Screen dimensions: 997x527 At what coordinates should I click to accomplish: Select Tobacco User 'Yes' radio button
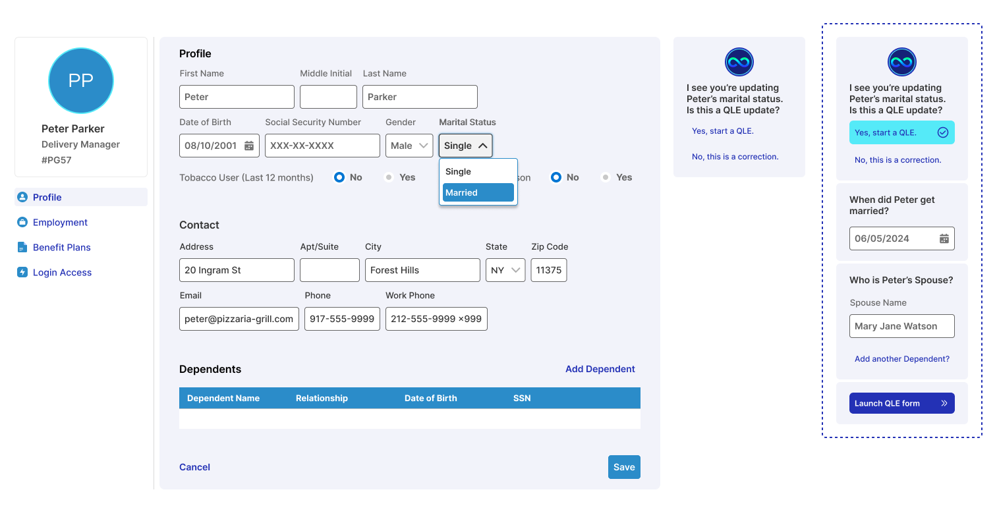[389, 177]
